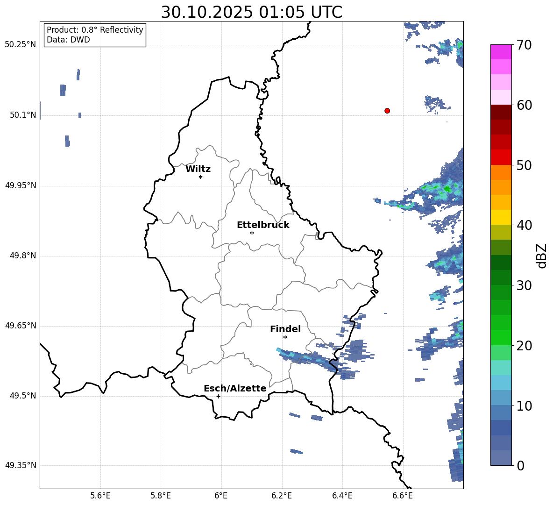The height and width of the screenshot is (505, 553).
Task: Click the Product: 0.8° Reflectivity text
Action: (x=95, y=29)
